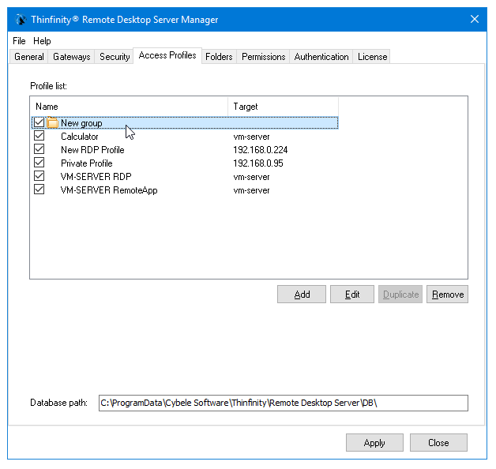Click the 192.168.0.224 target cell
This screenshot has height=469, width=496.
point(261,149)
